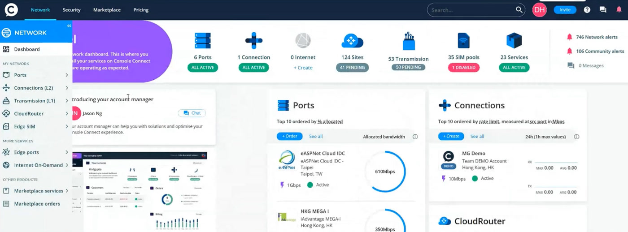Click the NETWORK sidebar header icon
Screen dimensions: 628x232
point(6,33)
